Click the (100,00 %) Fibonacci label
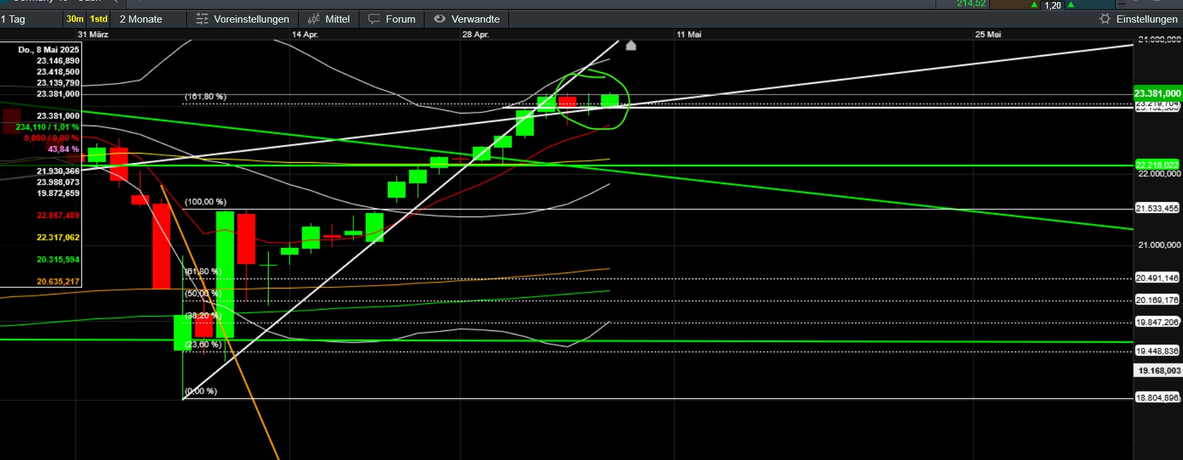1183x460 pixels. [206, 202]
